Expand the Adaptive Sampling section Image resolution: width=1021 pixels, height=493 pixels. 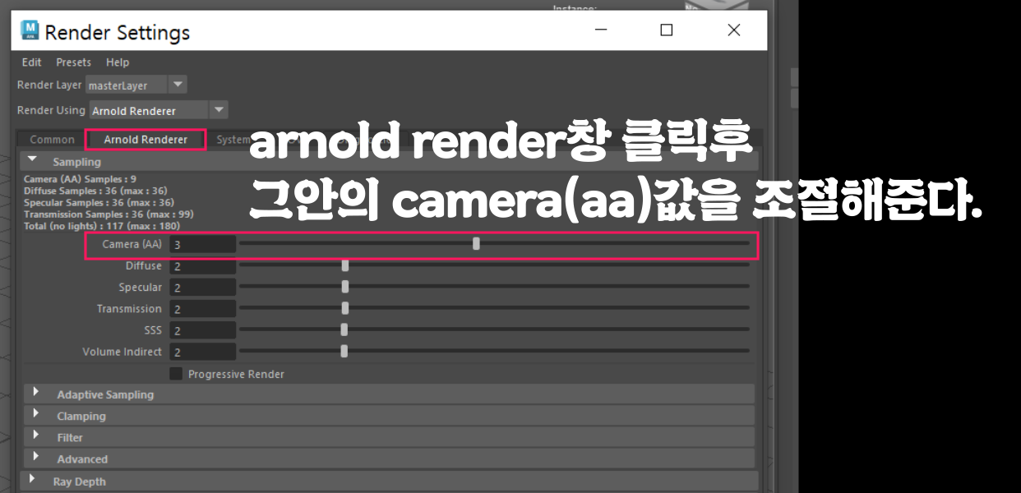coord(36,394)
